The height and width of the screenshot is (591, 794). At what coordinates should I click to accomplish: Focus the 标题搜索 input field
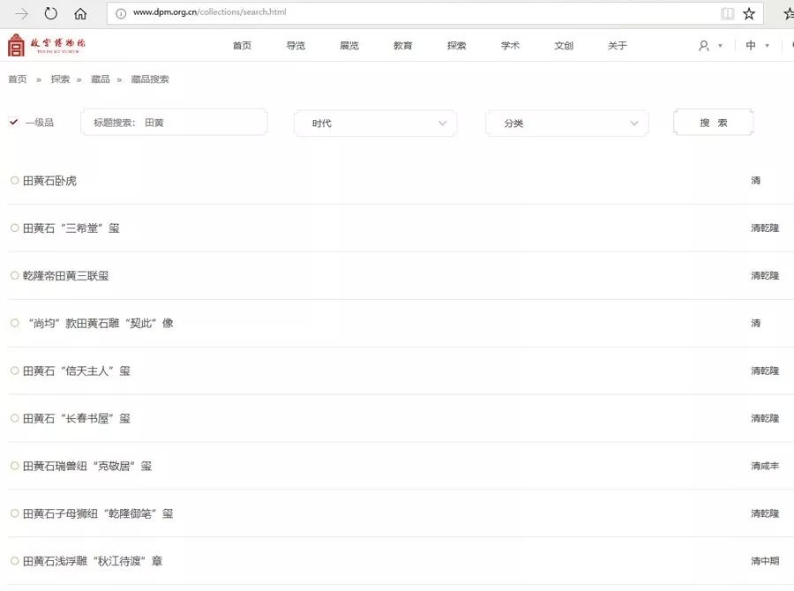(x=174, y=122)
